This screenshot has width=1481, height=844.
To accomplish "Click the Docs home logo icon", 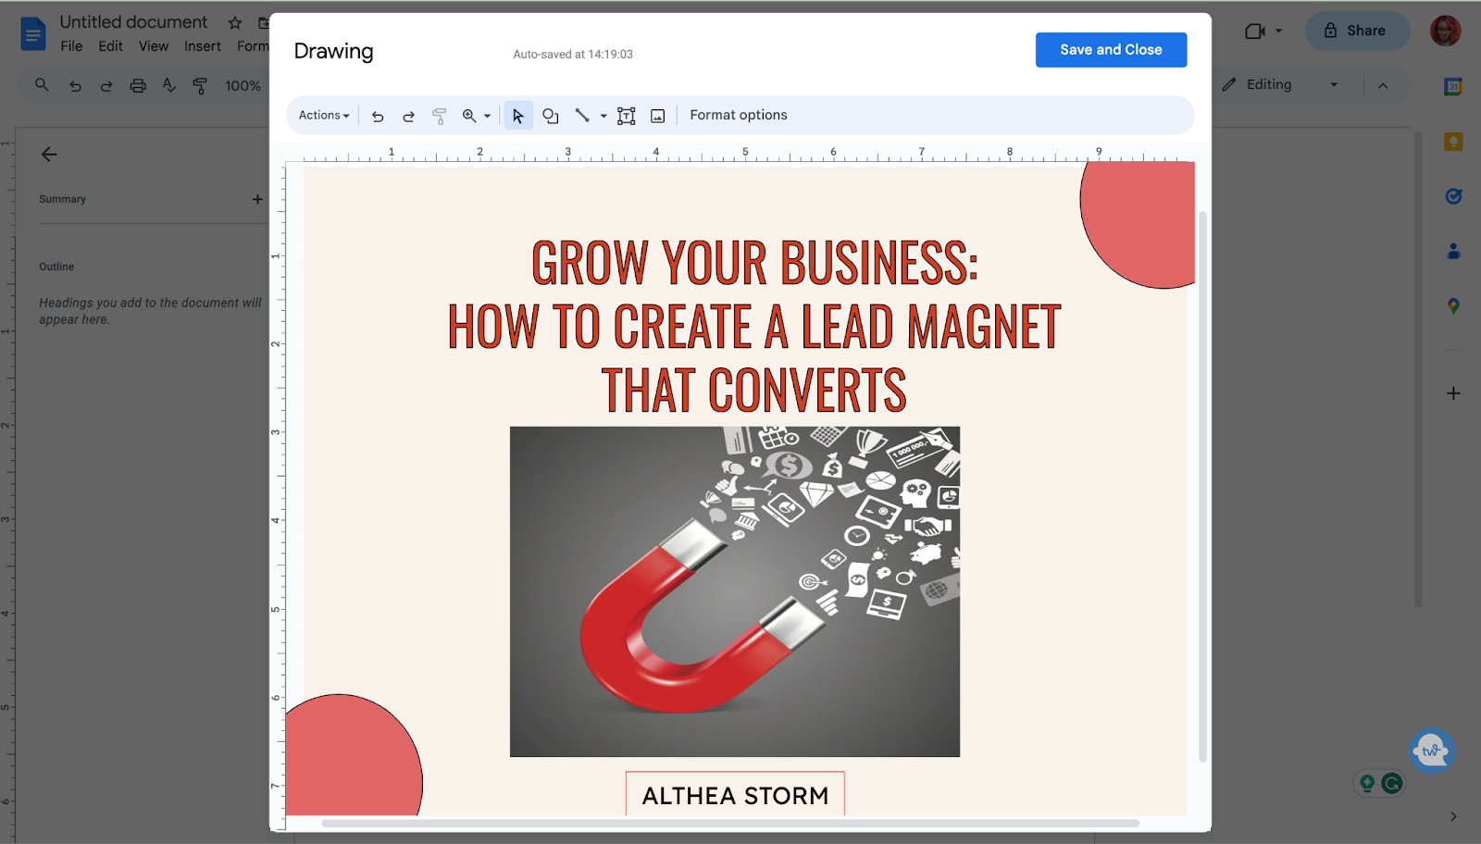I will (x=33, y=34).
